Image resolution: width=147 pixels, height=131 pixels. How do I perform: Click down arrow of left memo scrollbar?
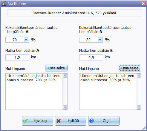coord(65,107)
